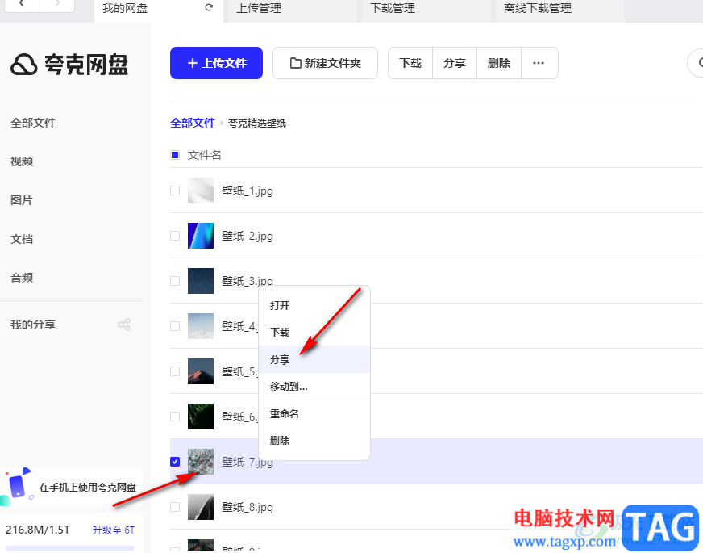The height and width of the screenshot is (553, 703).
Task: Open the three-dots more actions button
Action: [x=539, y=63]
